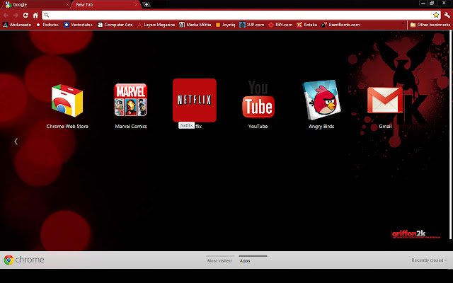
Task: Click the vertical scrollbar on the page
Action: [x=451, y=135]
